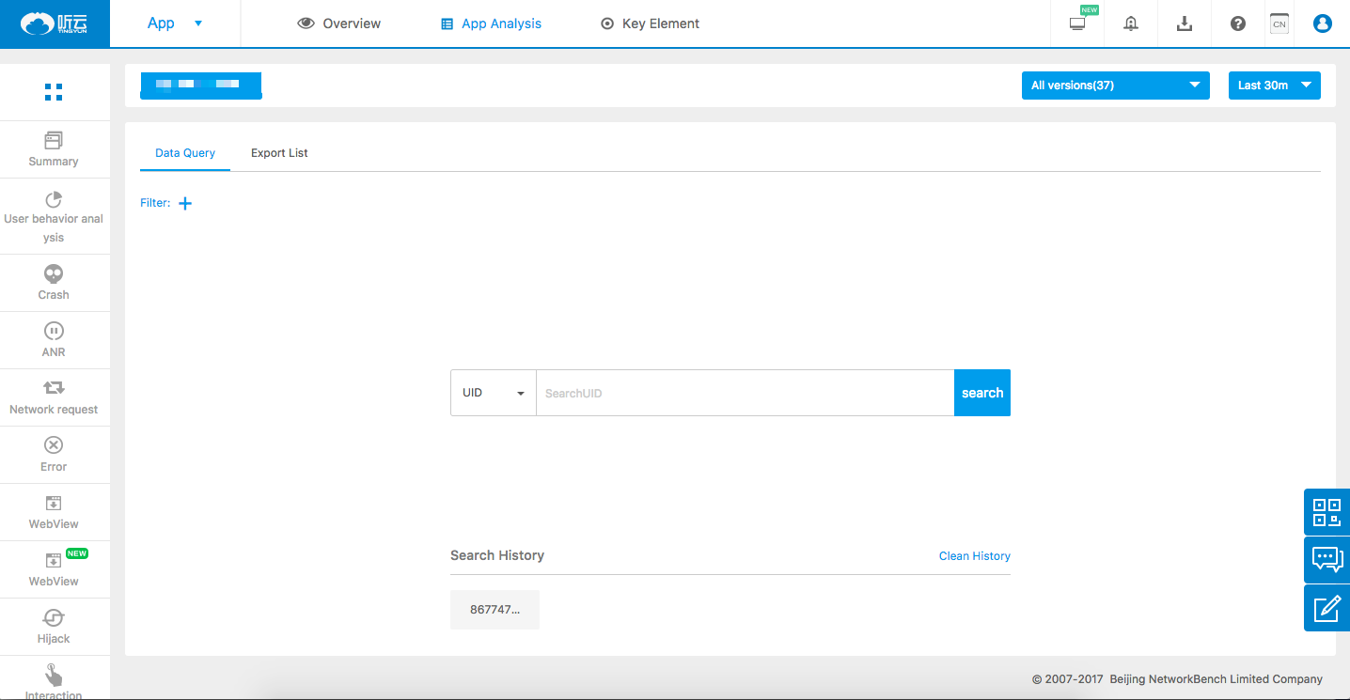Image resolution: width=1350 pixels, height=700 pixels.
Task: Open the Last 30m time range dropdown
Action: [x=1274, y=86]
